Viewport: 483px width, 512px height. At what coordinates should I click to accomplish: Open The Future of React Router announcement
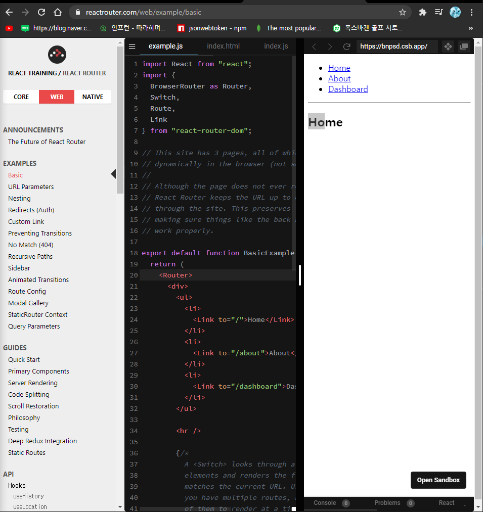(x=47, y=142)
